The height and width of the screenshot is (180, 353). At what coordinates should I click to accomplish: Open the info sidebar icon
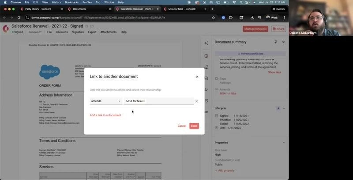pyautogui.click(x=206, y=56)
